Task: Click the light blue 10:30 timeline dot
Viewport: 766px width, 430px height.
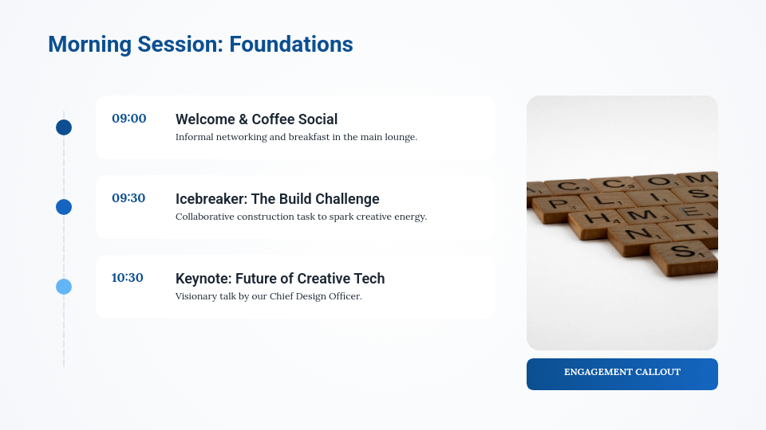Action: (x=64, y=287)
